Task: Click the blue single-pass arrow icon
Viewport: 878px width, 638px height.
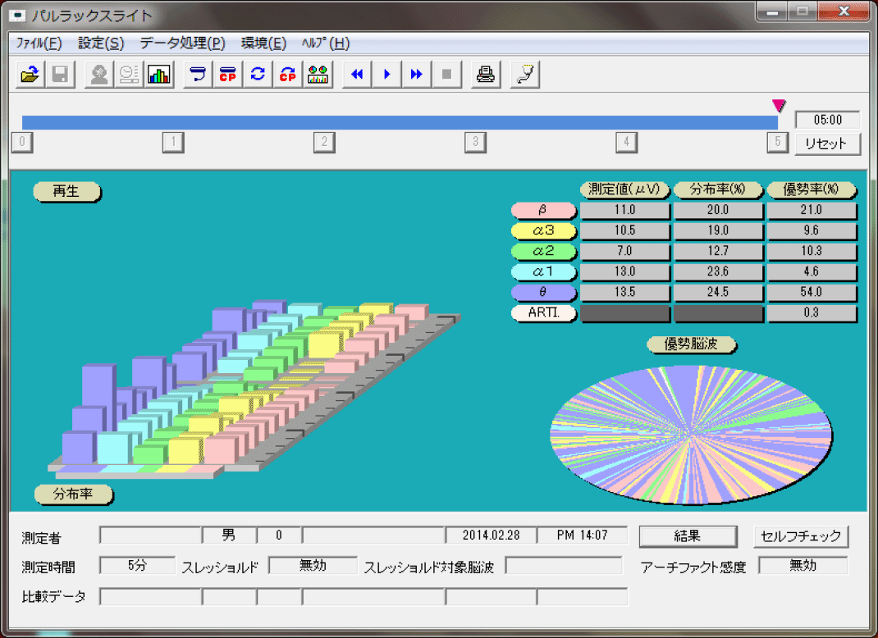Action: (x=198, y=75)
